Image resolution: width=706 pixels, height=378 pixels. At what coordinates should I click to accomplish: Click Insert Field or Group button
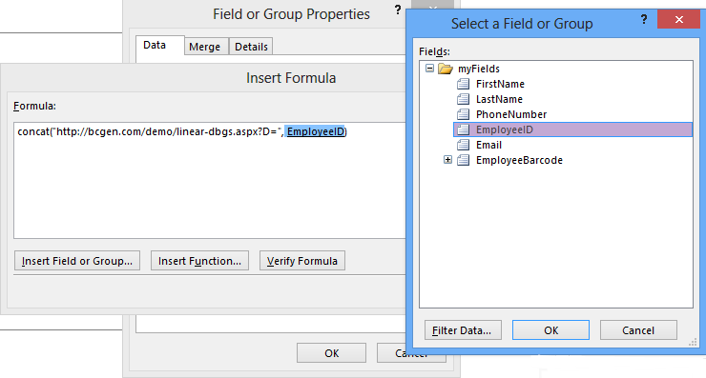pos(77,261)
